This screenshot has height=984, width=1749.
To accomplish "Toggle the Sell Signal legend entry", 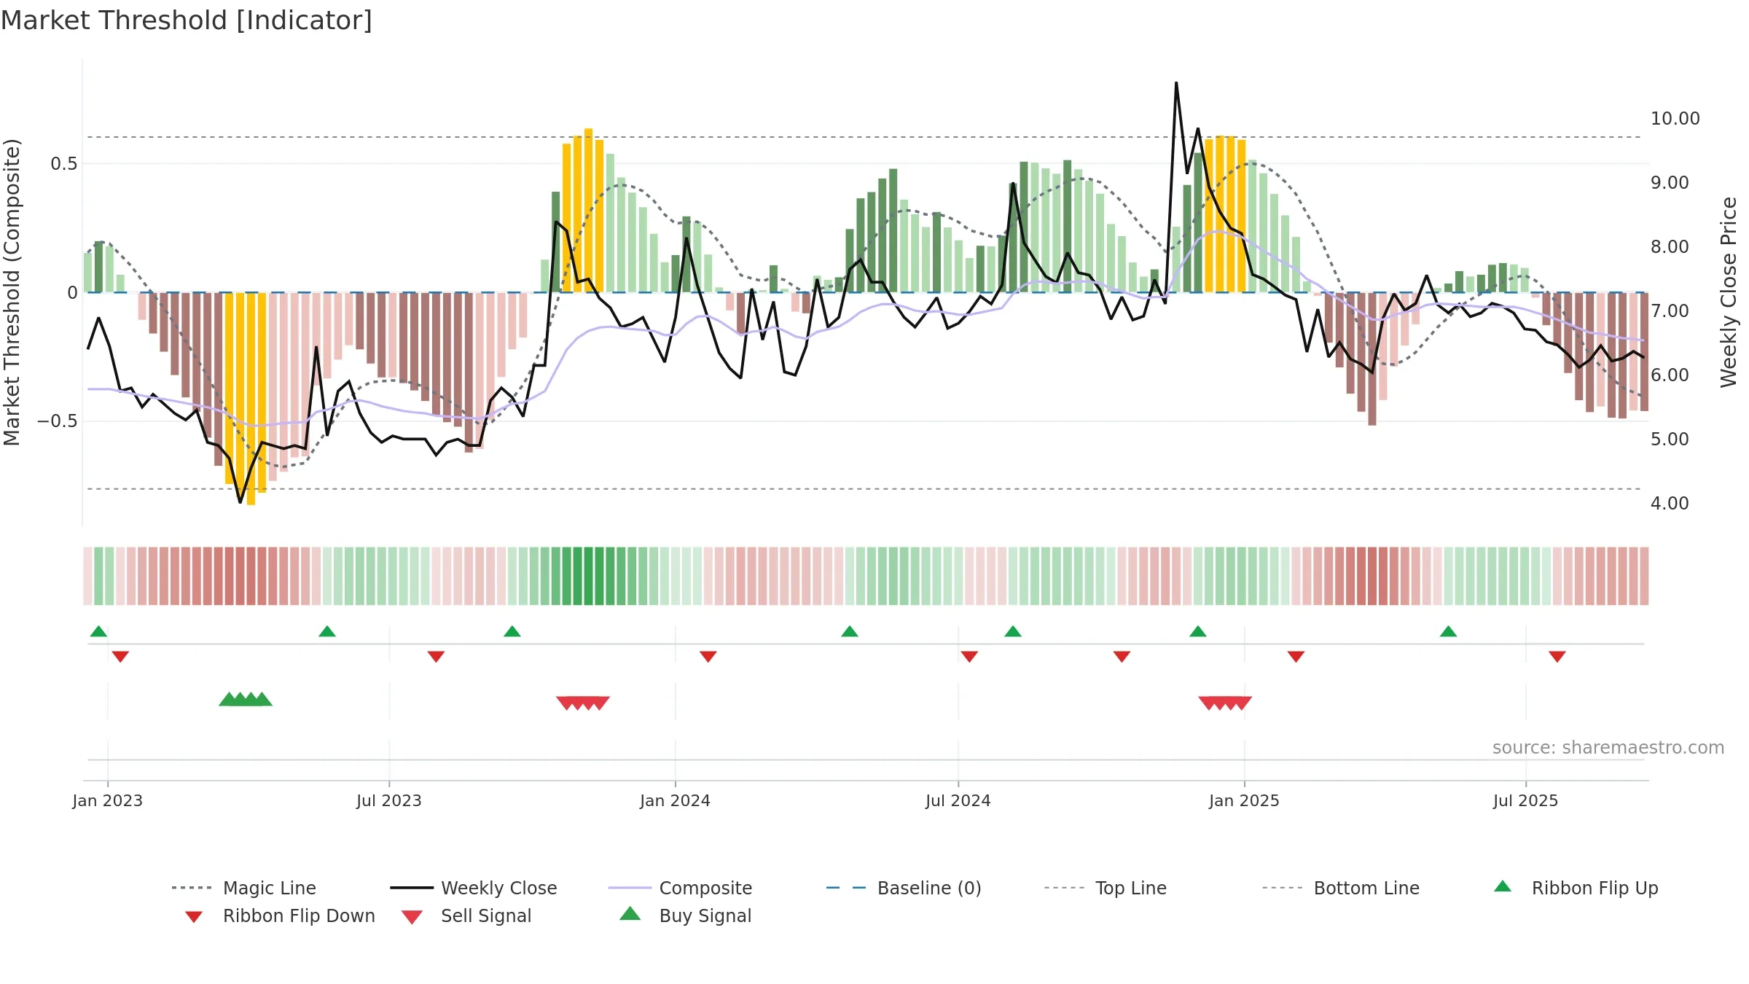I will tap(466, 915).
